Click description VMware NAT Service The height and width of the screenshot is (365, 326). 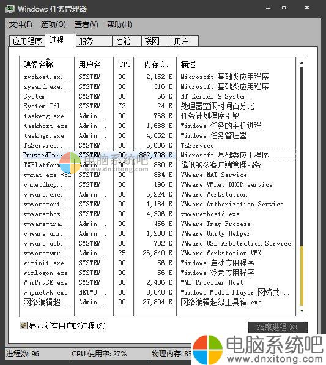tap(214, 175)
